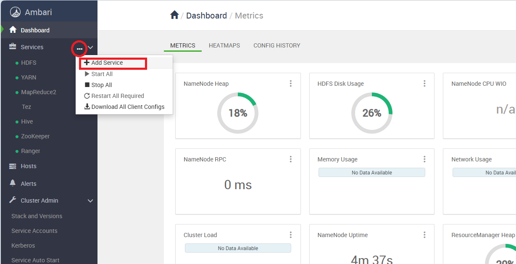The image size is (516, 264).
Task: Open NameNode Heap widget options menu
Action: pos(291,84)
